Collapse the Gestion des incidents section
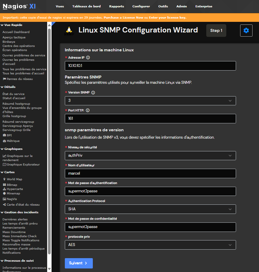This screenshot has width=259, height=272. click(x=21, y=212)
